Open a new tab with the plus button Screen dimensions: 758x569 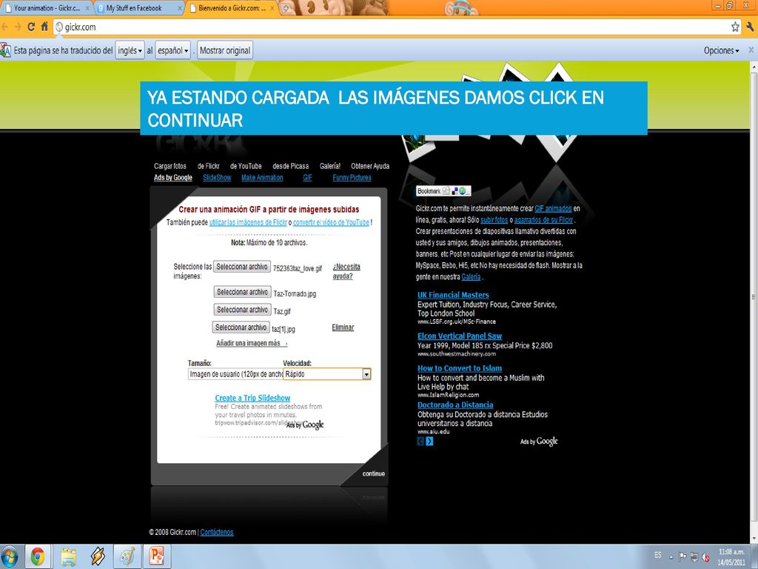[286, 7]
